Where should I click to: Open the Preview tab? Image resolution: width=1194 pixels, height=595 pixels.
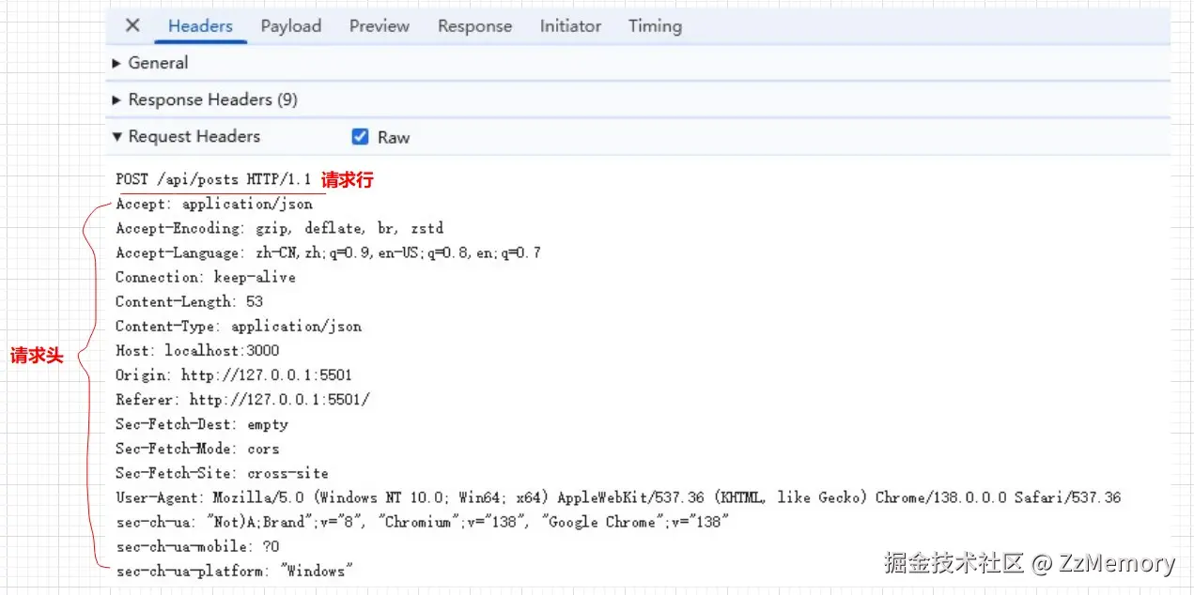[x=379, y=26]
